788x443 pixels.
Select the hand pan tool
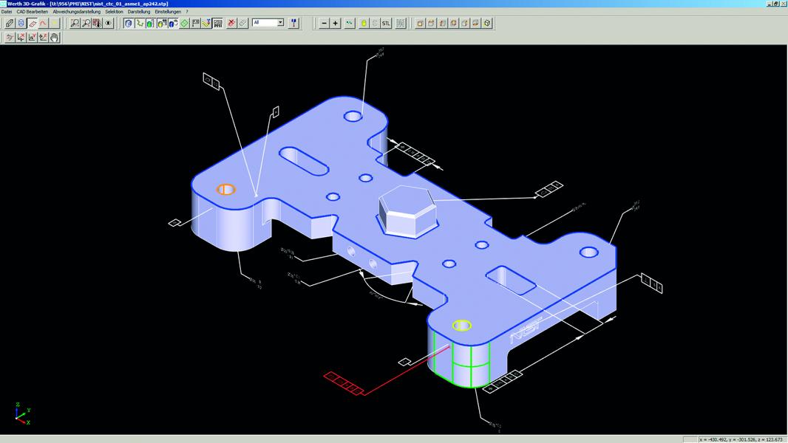click(54, 37)
